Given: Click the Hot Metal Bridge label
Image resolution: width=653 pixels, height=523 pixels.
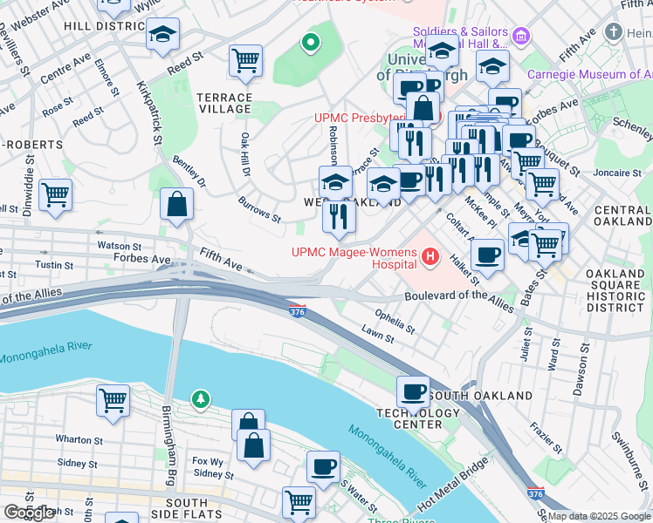Looking at the screenshot, I should 453,485.
